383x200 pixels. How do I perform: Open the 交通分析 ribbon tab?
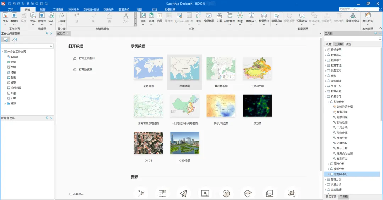(109, 10)
